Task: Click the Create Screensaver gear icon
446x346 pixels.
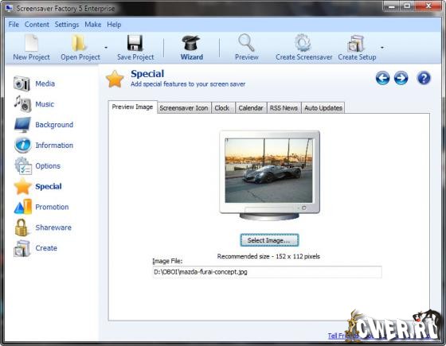Action: (303, 48)
